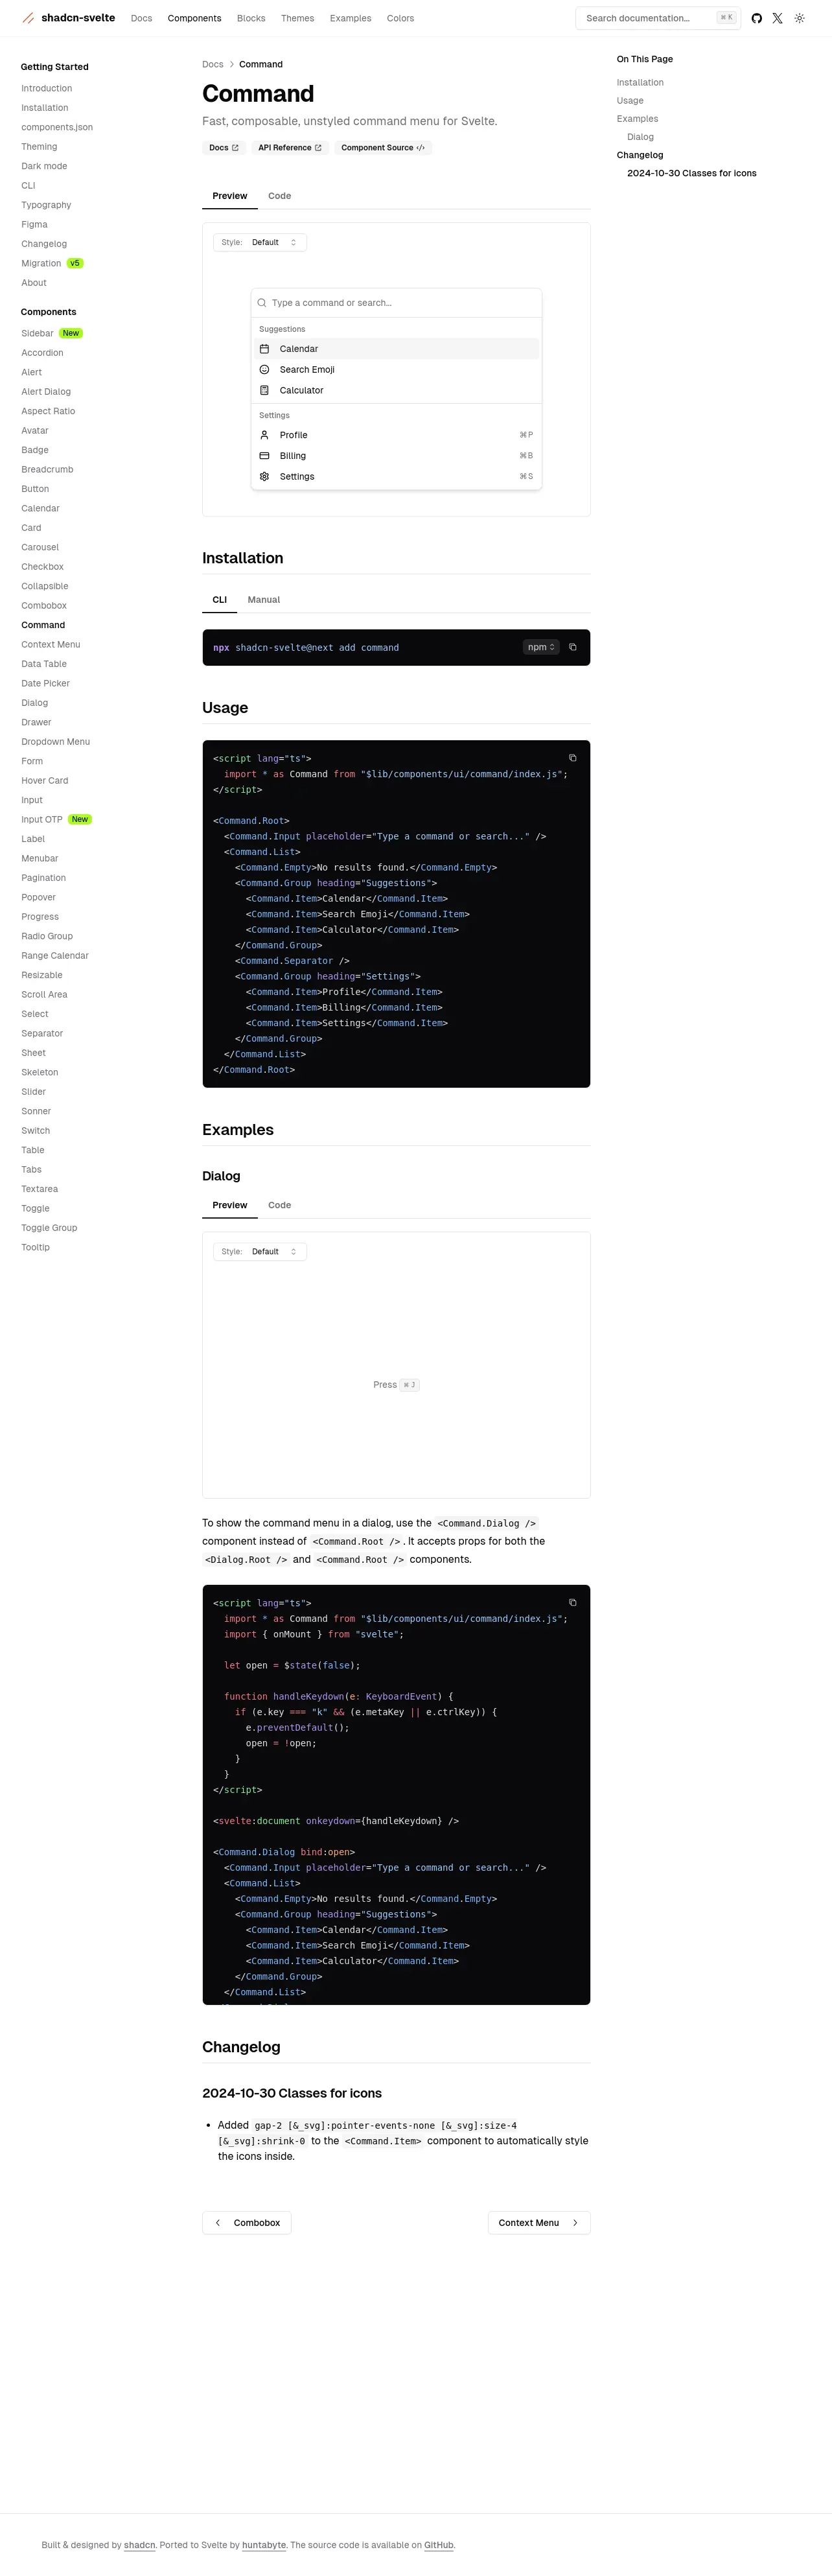Open the GitHub link in the footer
Screen dimensions: 832x2576
tap(439, 2545)
